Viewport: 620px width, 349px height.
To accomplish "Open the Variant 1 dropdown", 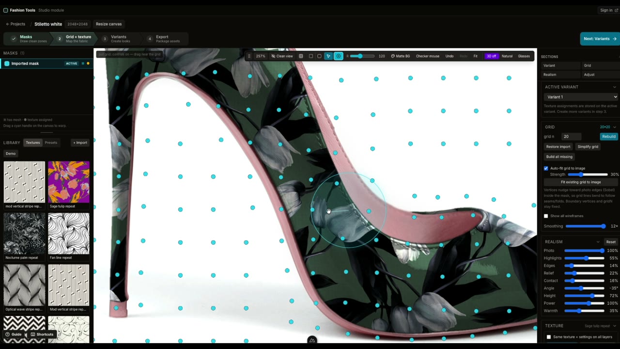I will pyautogui.click(x=580, y=97).
